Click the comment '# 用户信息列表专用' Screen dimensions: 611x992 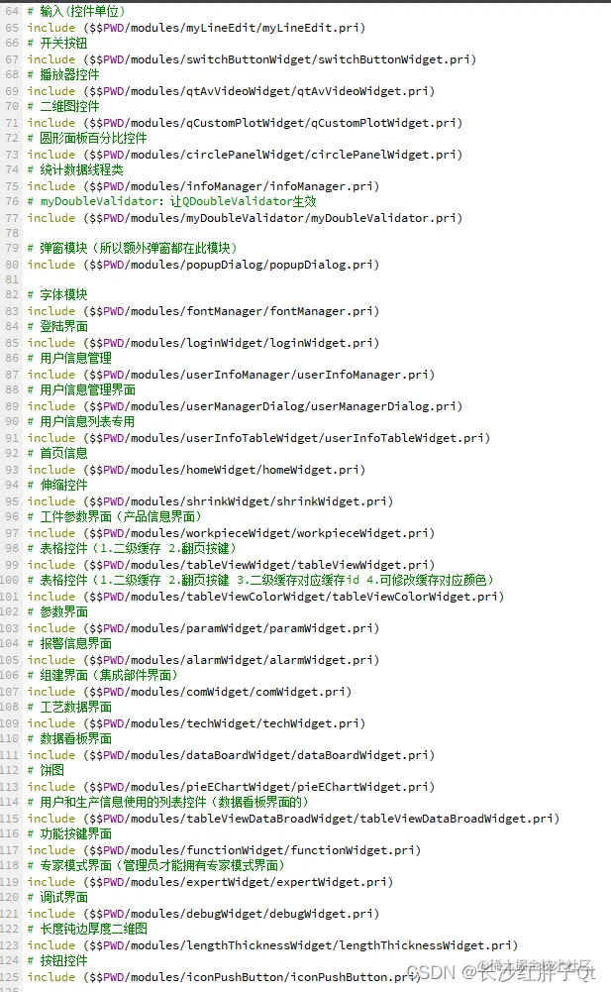(x=81, y=421)
